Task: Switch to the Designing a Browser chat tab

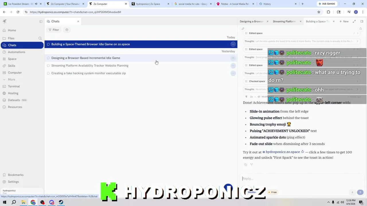Action: (252, 21)
